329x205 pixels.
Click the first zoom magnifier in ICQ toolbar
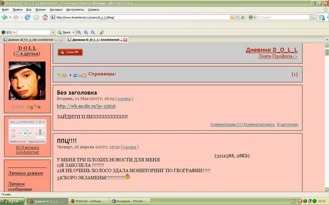tap(79, 32)
